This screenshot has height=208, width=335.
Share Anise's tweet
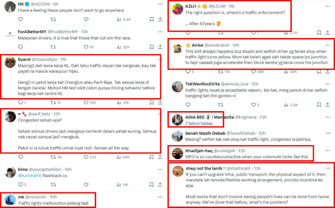[327, 71]
